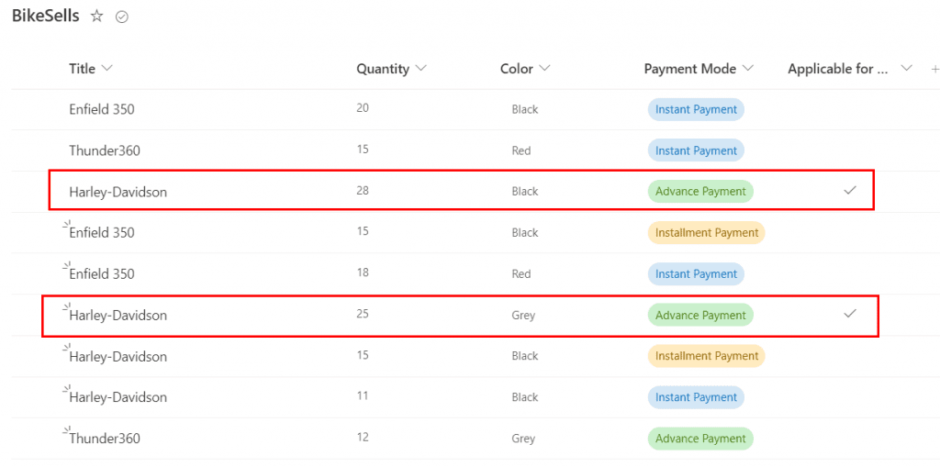The width and height of the screenshot is (940, 467).
Task: Click the Instant Payment pill for Harley-Davidson 11
Action: (x=696, y=397)
